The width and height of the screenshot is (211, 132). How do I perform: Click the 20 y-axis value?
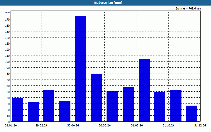(8, 110)
